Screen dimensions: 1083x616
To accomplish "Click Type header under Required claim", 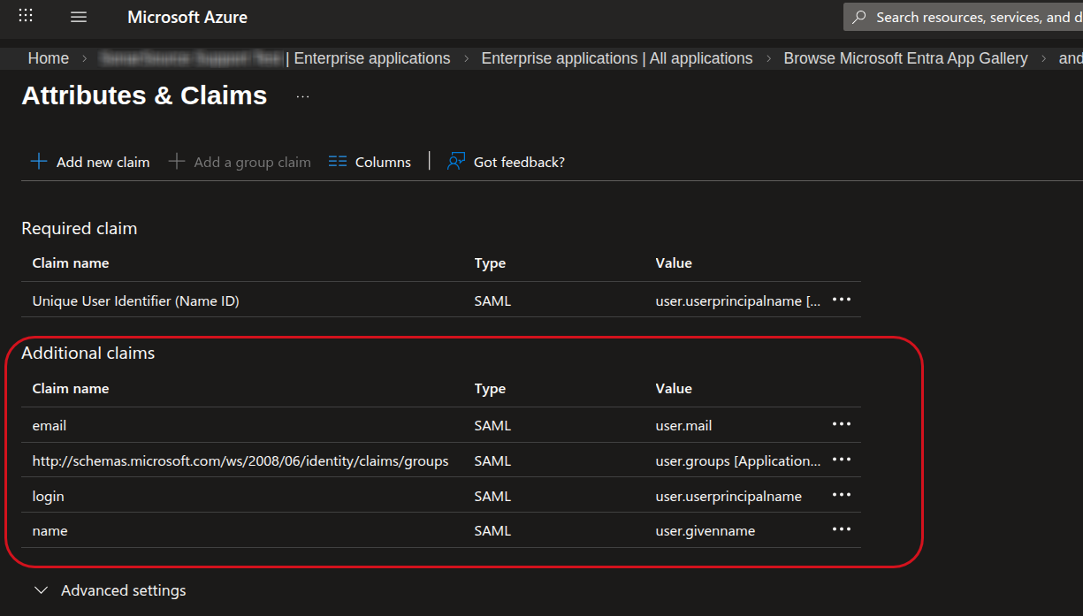I will coord(491,263).
